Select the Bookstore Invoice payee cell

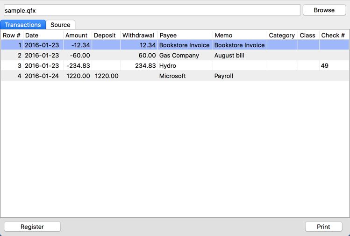coord(185,45)
